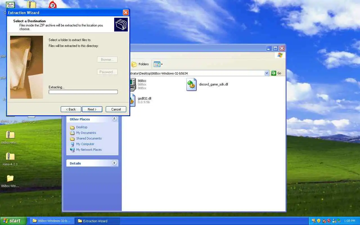The height and width of the screenshot is (225, 360).
Task: Click the yellow security shield tray icon
Action: 318,221
